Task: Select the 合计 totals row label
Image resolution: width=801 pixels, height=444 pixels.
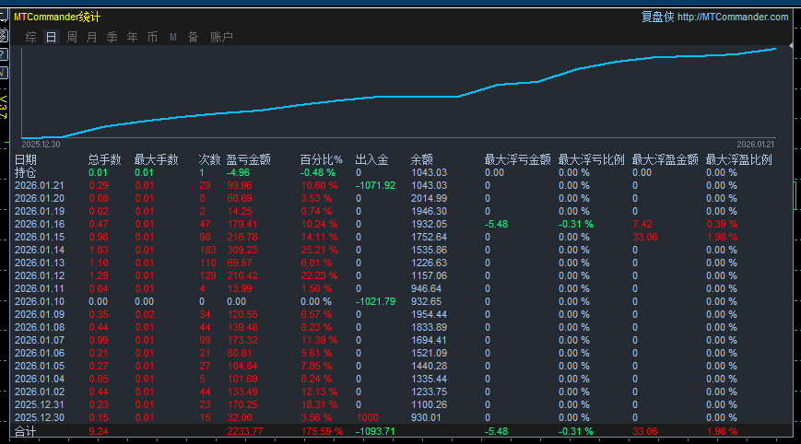Action: click(25, 431)
